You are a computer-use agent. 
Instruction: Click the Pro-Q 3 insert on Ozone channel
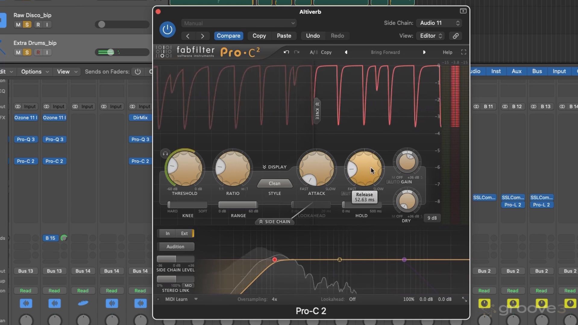coord(26,139)
